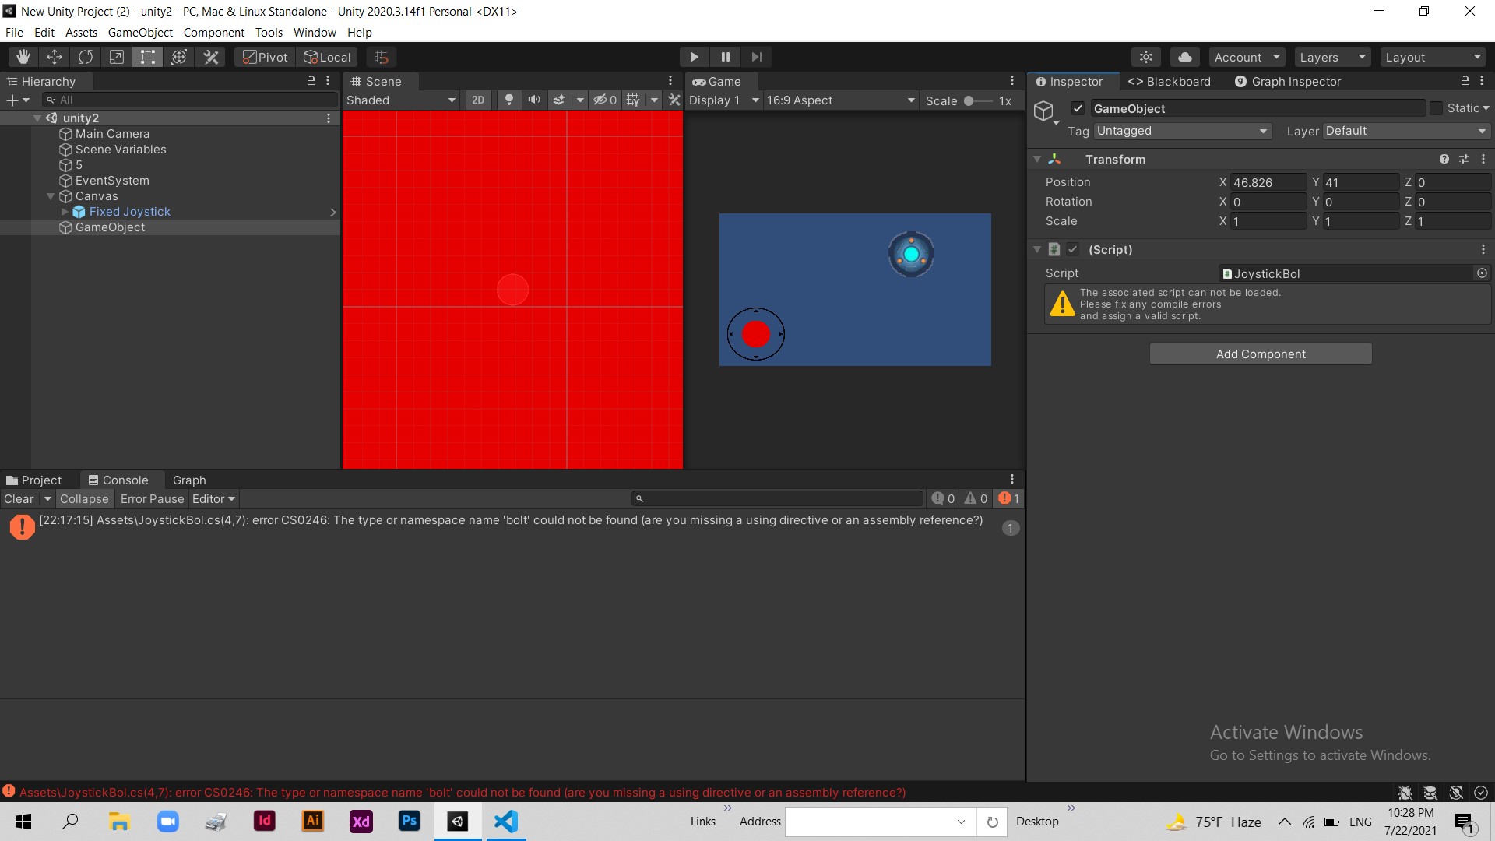Switch to the Graph tab

(x=189, y=480)
